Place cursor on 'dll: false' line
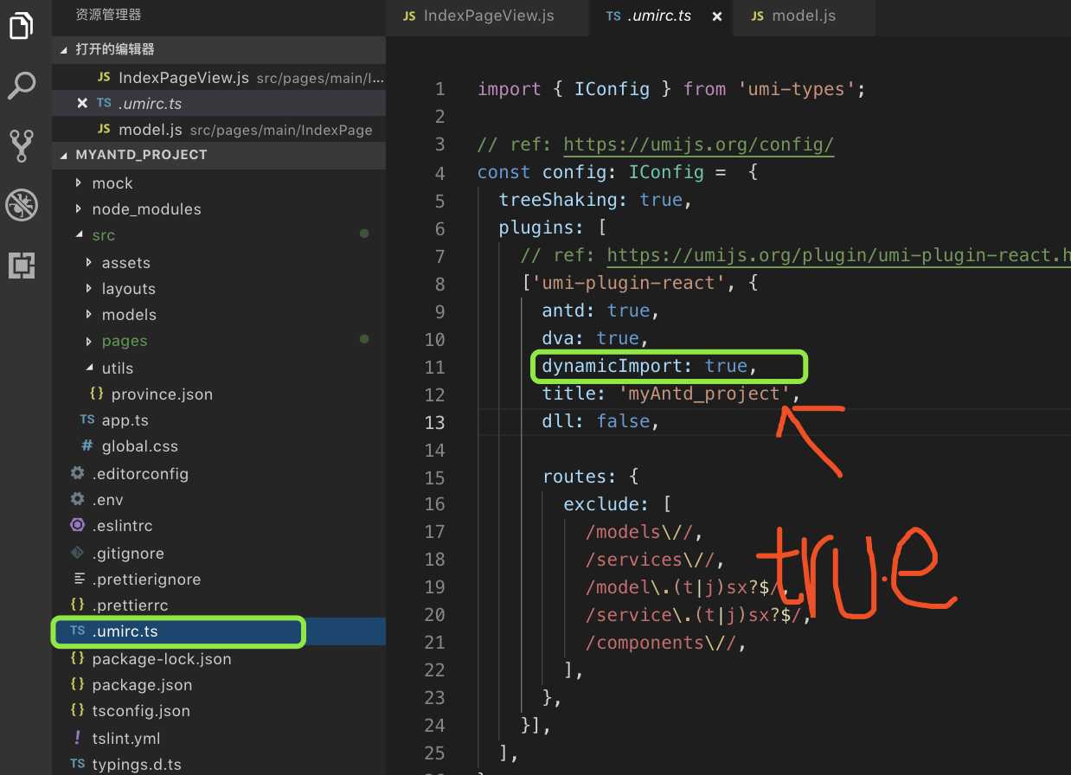This screenshot has width=1071, height=775. (601, 421)
